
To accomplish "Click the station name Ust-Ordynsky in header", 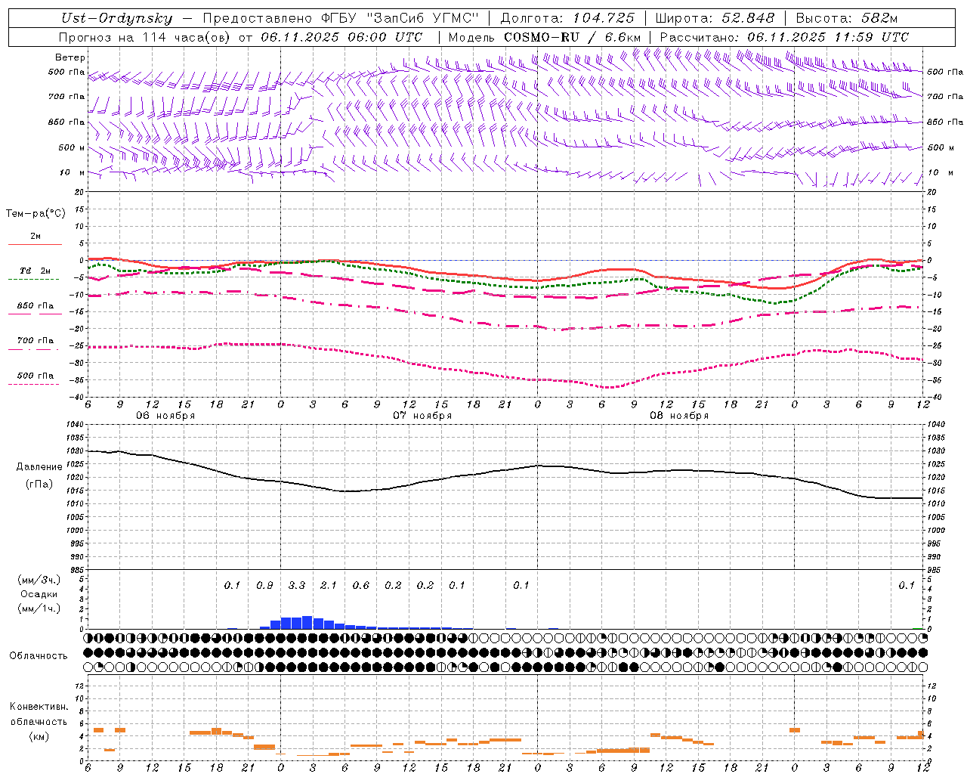I will click(x=116, y=18).
